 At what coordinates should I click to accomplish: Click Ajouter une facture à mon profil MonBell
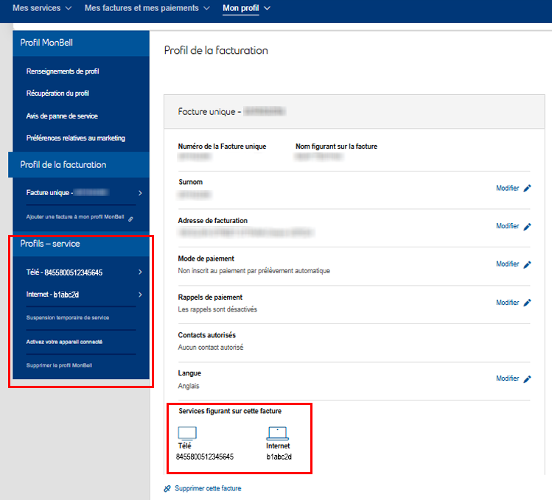coord(75,216)
